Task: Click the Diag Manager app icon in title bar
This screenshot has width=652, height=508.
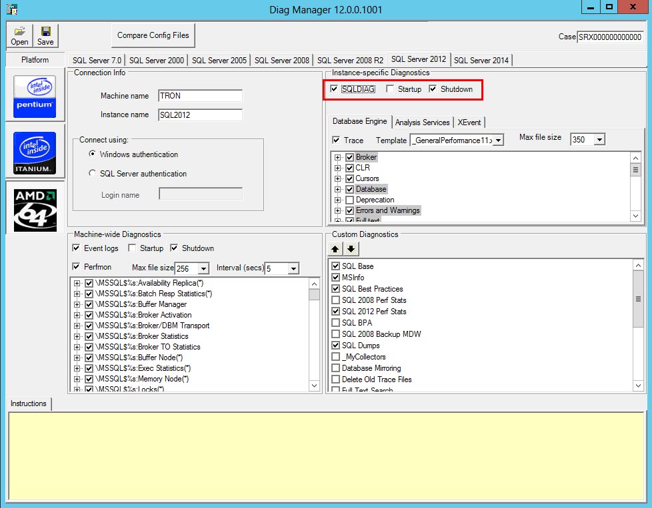Action: (x=12, y=9)
